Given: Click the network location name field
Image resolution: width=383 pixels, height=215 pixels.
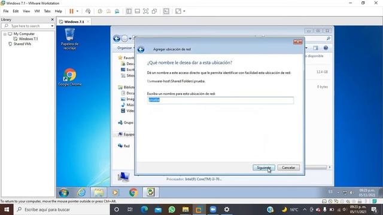Looking at the screenshot, I should tap(220, 100).
